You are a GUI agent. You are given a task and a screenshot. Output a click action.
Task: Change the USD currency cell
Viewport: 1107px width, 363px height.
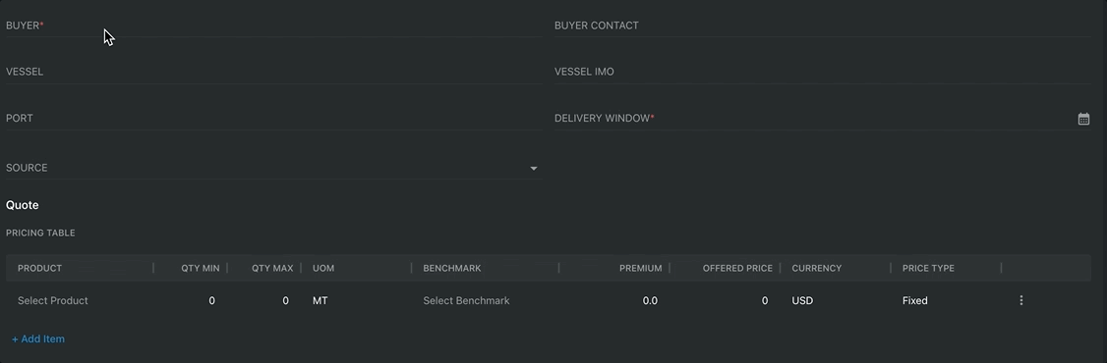[x=802, y=300]
